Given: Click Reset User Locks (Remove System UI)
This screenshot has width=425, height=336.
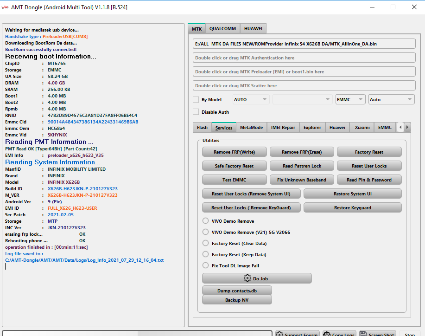Looking at the screenshot, I should point(251,194).
